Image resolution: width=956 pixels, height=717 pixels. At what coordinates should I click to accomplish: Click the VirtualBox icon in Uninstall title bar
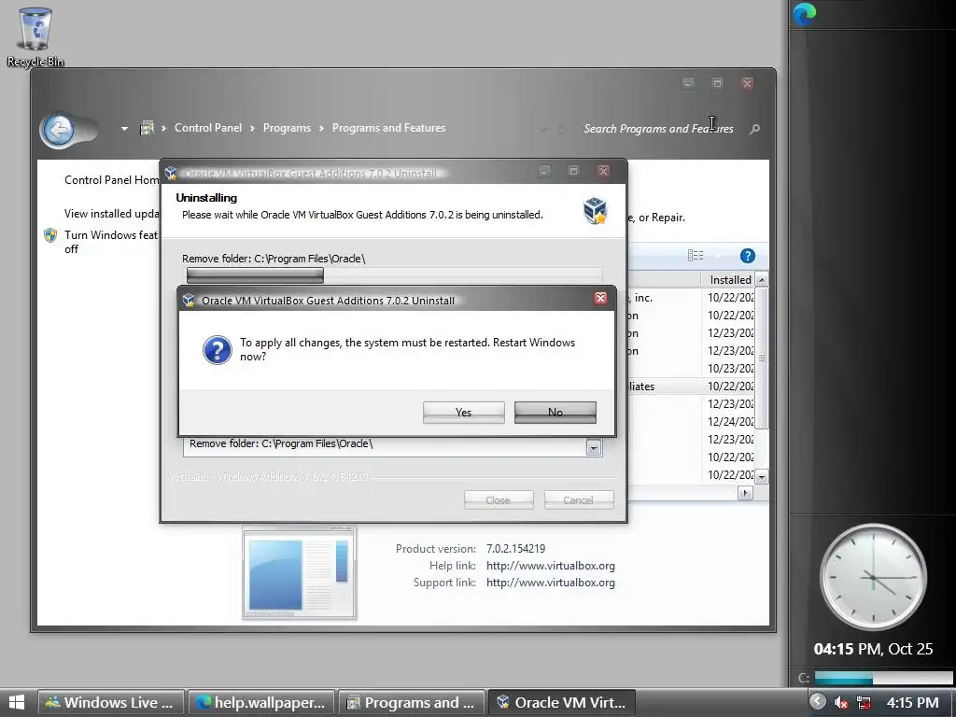point(172,173)
